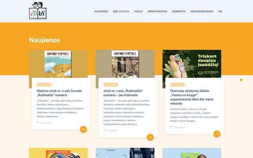Open the Naujienos menu item
This screenshot has height=158, width=253.
point(101,12)
